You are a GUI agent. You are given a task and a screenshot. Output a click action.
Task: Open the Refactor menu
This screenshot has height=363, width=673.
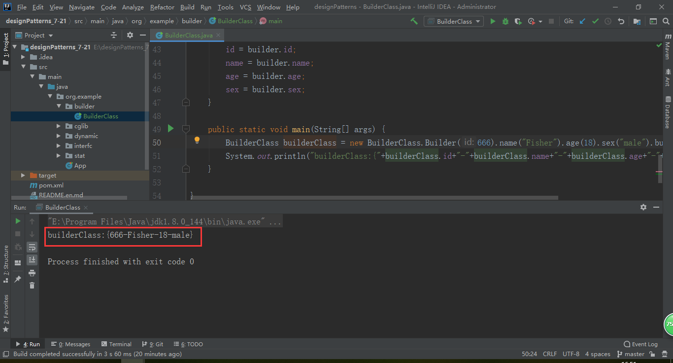coord(162,7)
